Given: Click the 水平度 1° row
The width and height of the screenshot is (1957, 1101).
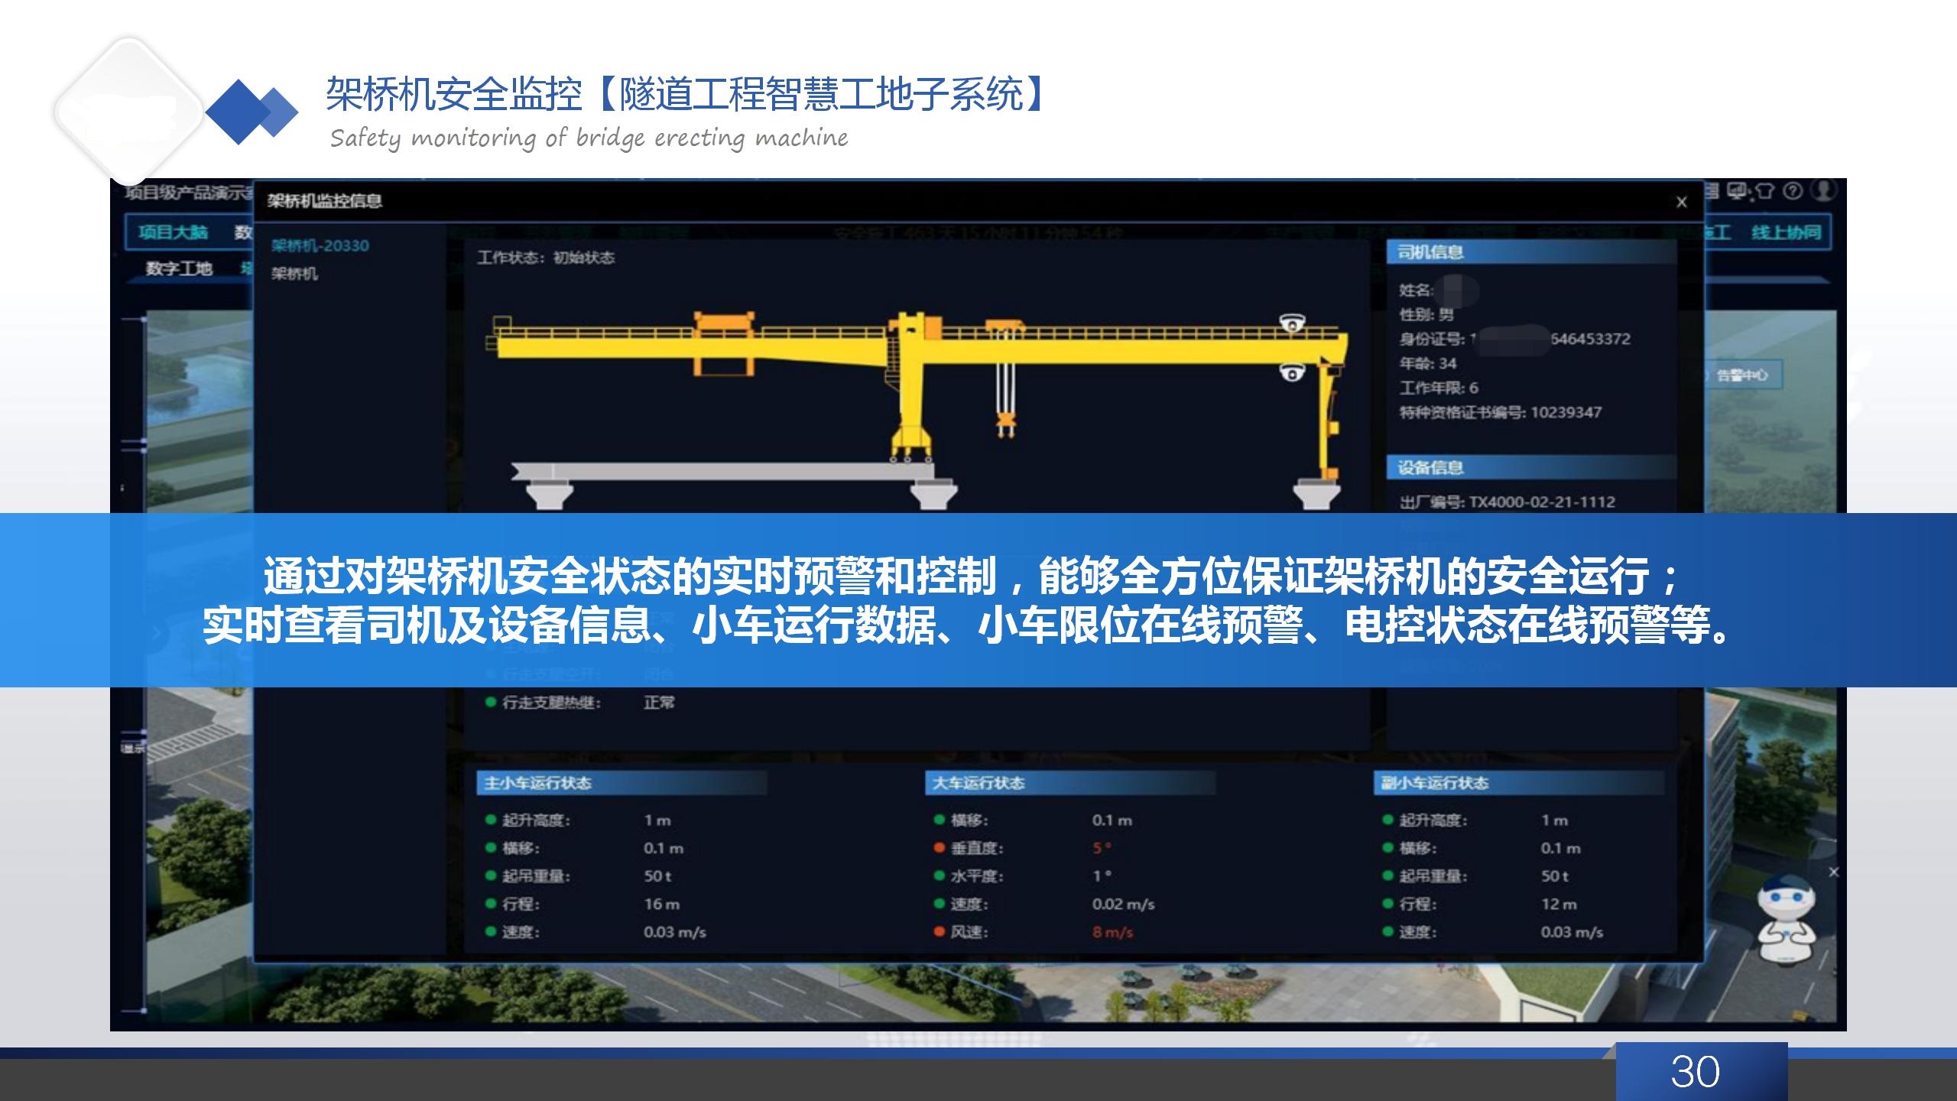Looking at the screenshot, I should click(1023, 876).
